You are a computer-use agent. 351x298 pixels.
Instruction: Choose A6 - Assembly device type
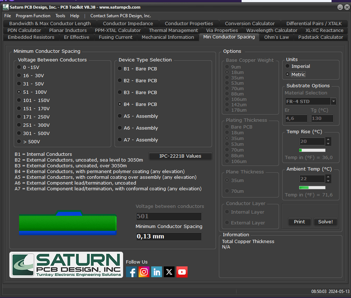point(138,128)
